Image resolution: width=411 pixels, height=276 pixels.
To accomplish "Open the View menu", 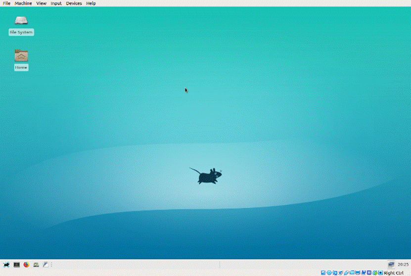I will [x=41, y=3].
